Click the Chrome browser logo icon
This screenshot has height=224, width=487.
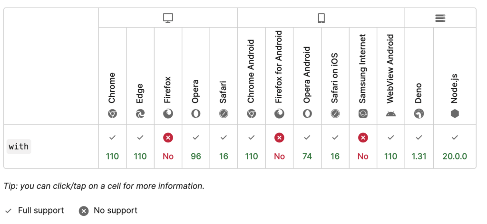pos(112,114)
